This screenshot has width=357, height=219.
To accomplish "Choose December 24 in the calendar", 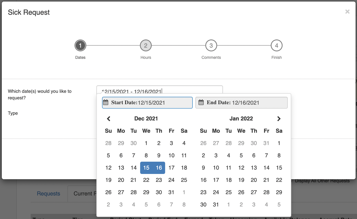I will [171, 180].
